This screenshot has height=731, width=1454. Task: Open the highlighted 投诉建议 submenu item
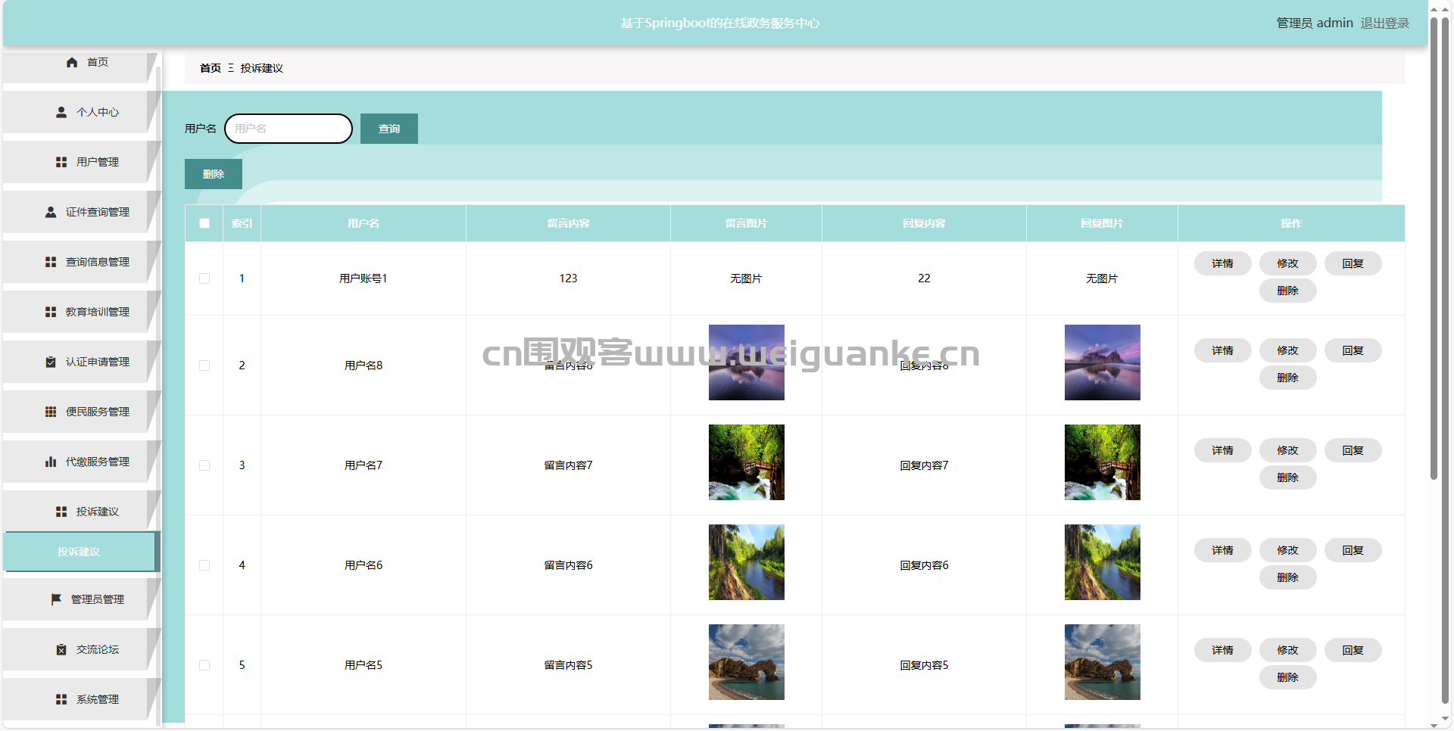pos(79,552)
